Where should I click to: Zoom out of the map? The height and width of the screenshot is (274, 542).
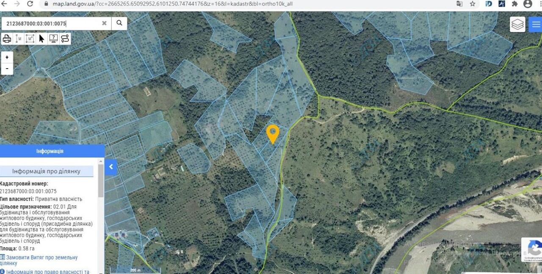[7, 68]
